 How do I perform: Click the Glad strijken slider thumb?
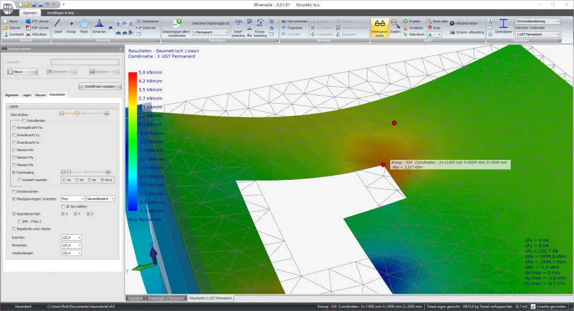pos(77,113)
